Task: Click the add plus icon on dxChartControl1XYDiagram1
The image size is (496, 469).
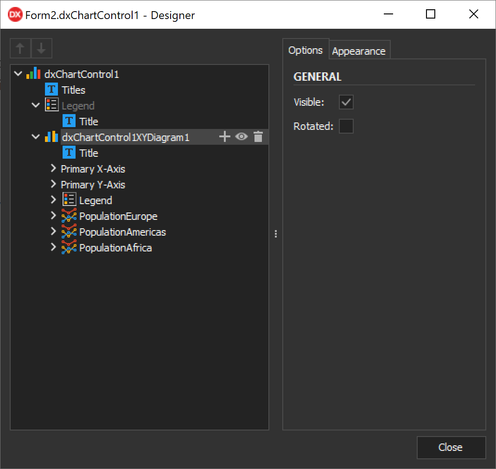Action: tap(224, 137)
